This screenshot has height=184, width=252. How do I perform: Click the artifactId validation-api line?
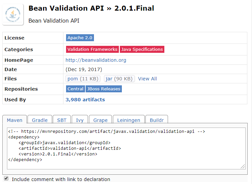click(x=70, y=148)
